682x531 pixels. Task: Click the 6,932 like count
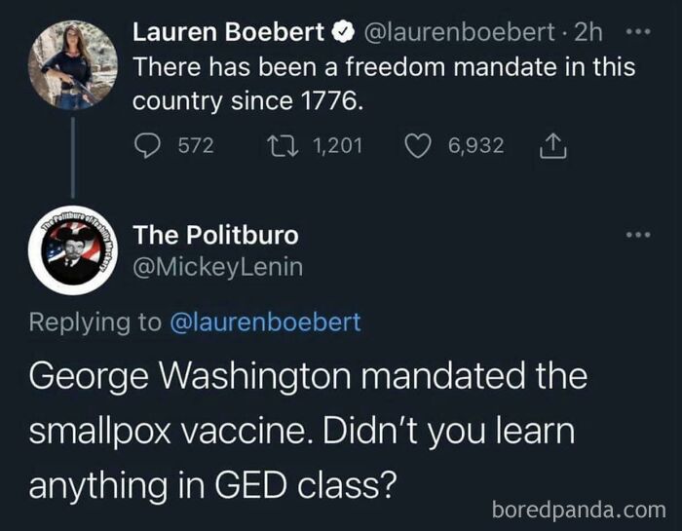pyautogui.click(x=475, y=146)
